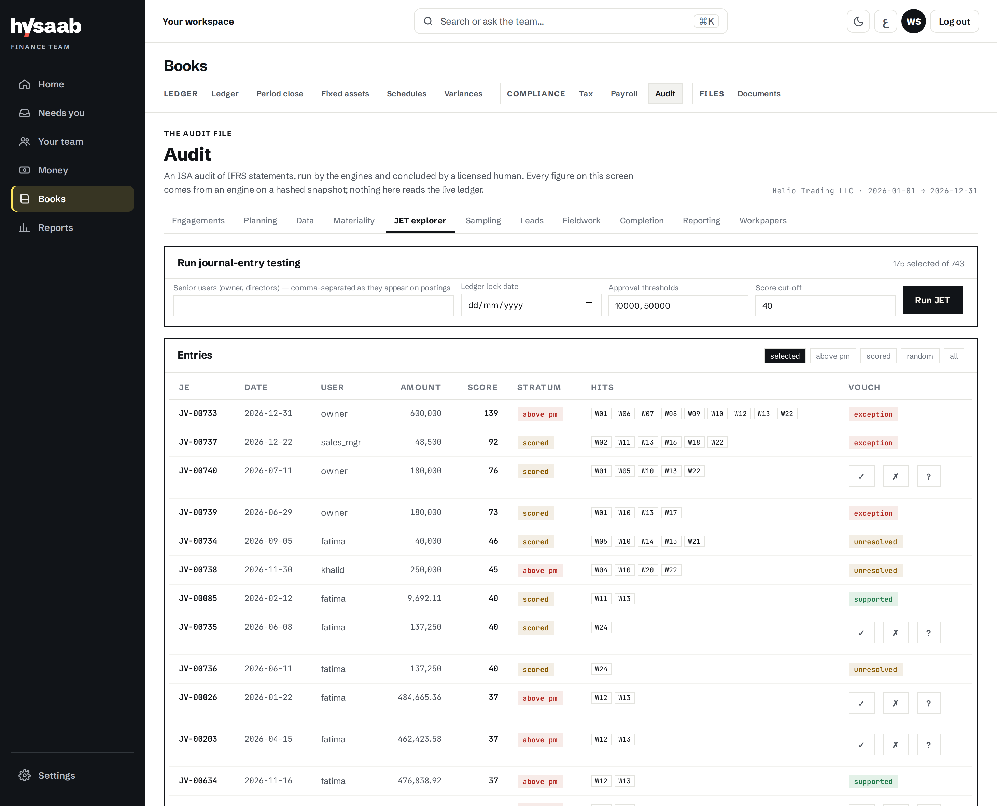Mark JV-00026 unresolved with question mark
The image size is (997, 806).
click(x=929, y=704)
